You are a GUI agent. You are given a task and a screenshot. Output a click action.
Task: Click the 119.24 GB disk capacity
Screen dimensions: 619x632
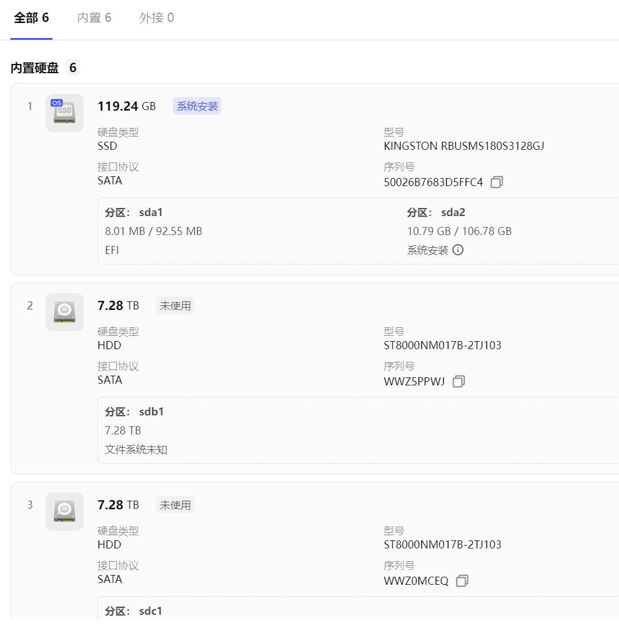(x=127, y=107)
